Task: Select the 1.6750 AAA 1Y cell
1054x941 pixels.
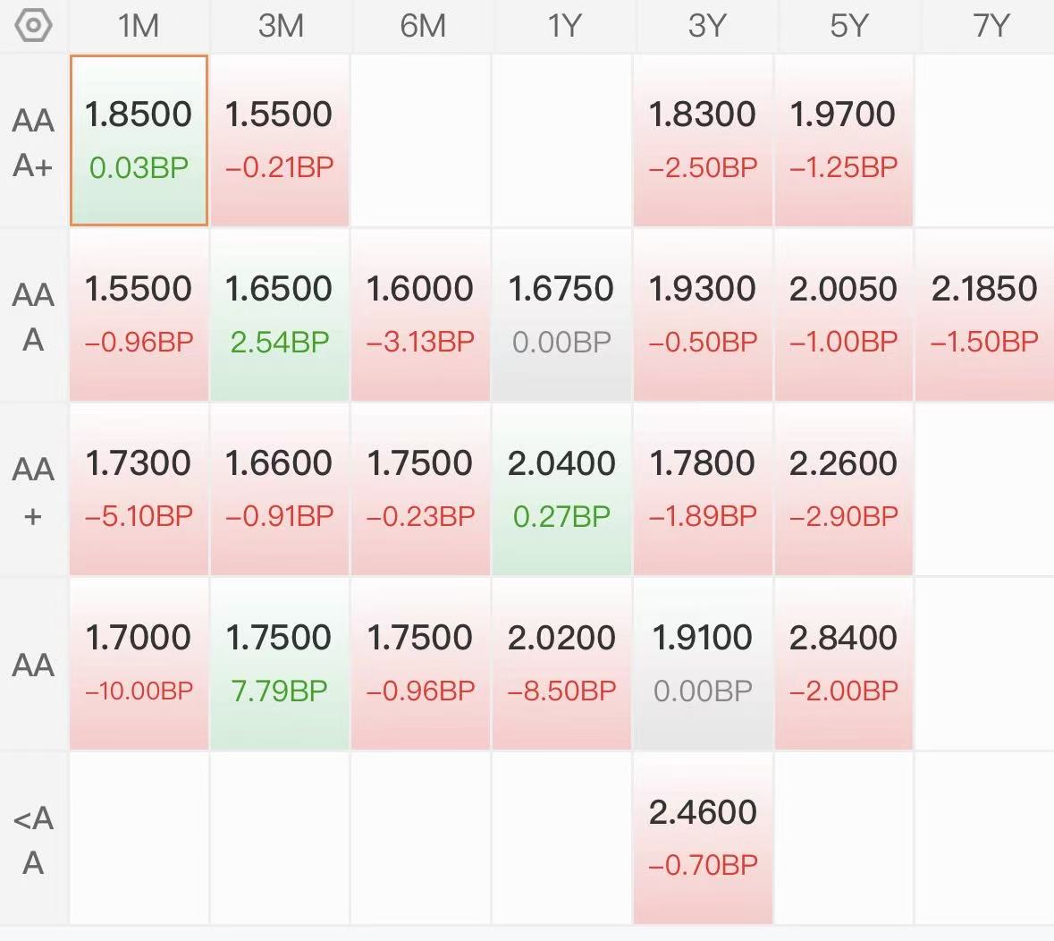Action: coord(561,314)
